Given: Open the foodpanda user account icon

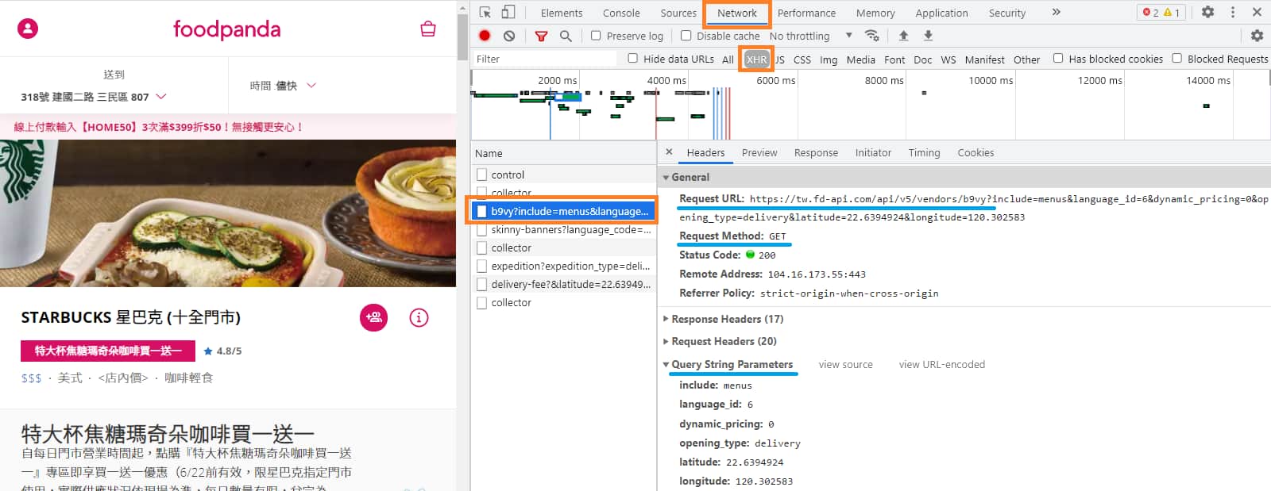Looking at the screenshot, I should point(28,29).
